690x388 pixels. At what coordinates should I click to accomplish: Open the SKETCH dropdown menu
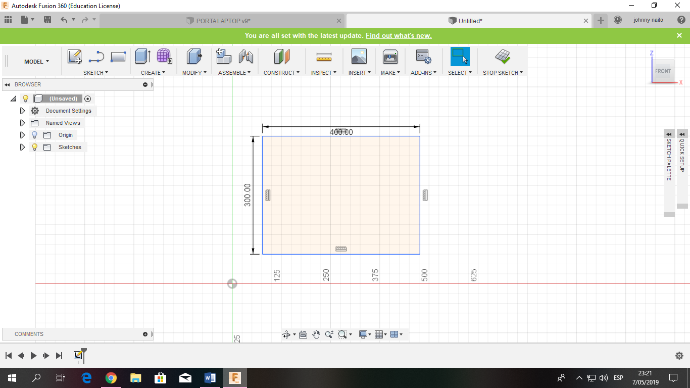pos(95,73)
